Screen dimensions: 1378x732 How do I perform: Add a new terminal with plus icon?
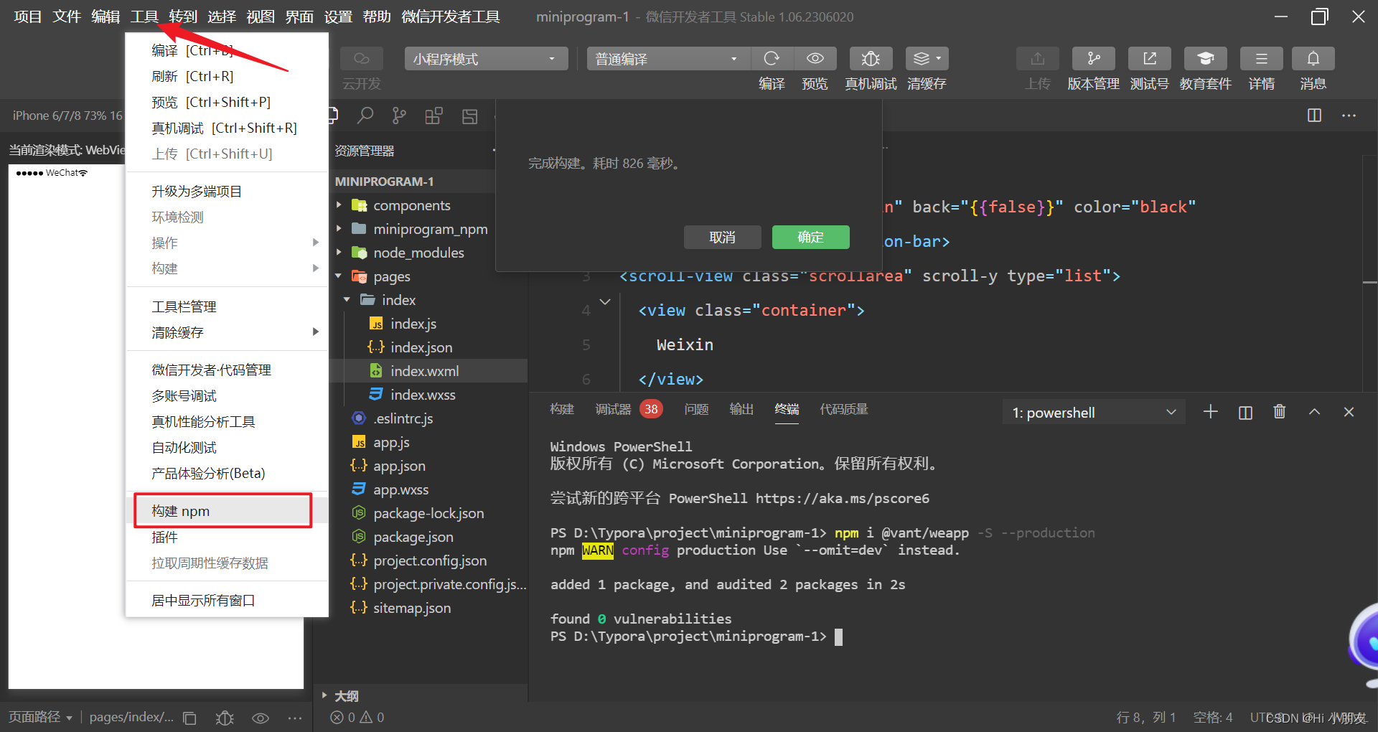point(1210,412)
